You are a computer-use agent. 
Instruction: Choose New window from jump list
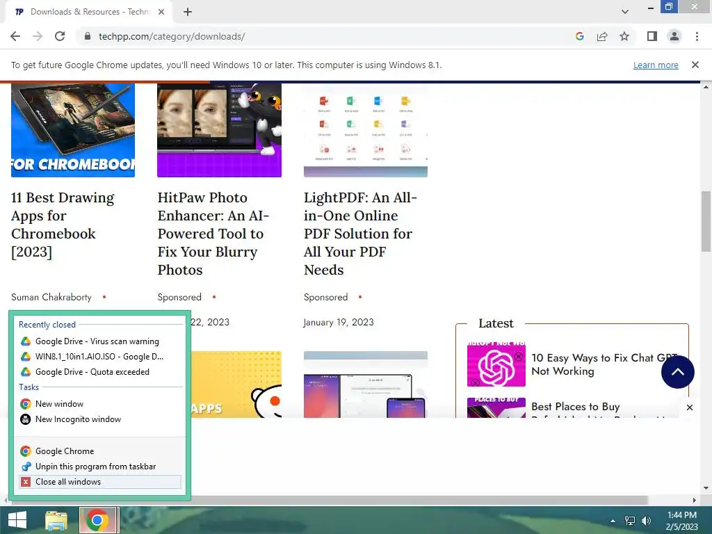pyautogui.click(x=100, y=404)
